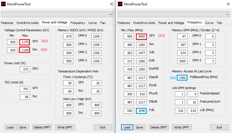Open the Overdrive Limits tab in the left window
Screen dimensions: 232x133
[27, 23]
